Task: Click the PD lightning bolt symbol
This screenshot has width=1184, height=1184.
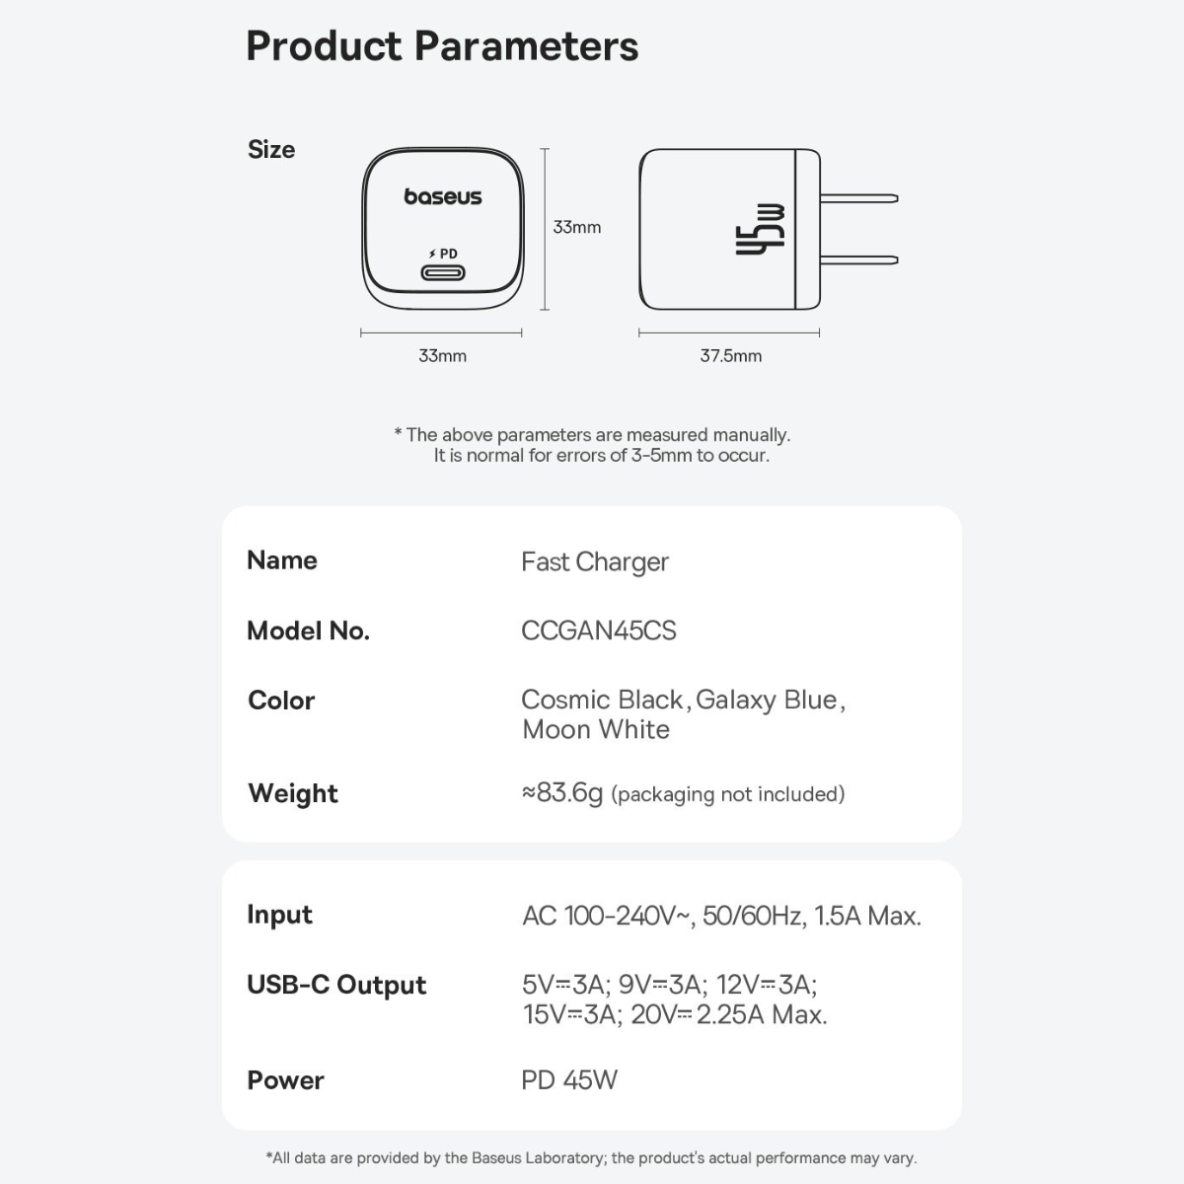Action: [x=432, y=255]
